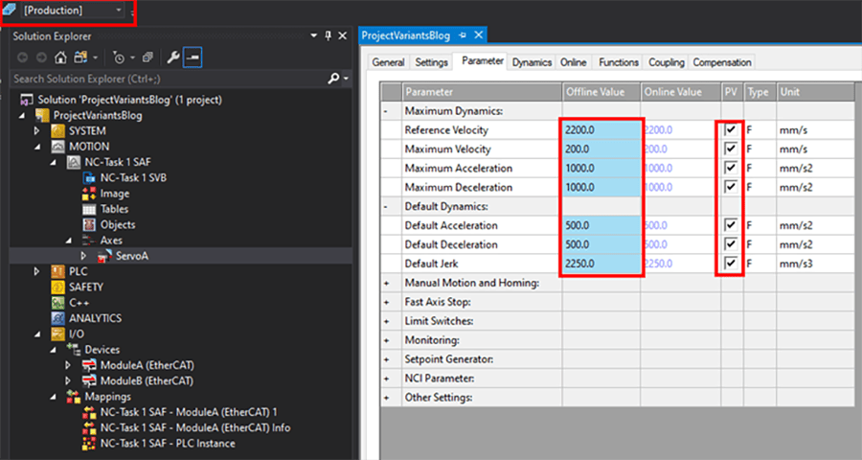Click the Objects item icon
This screenshot has height=460, width=862.
click(x=89, y=224)
